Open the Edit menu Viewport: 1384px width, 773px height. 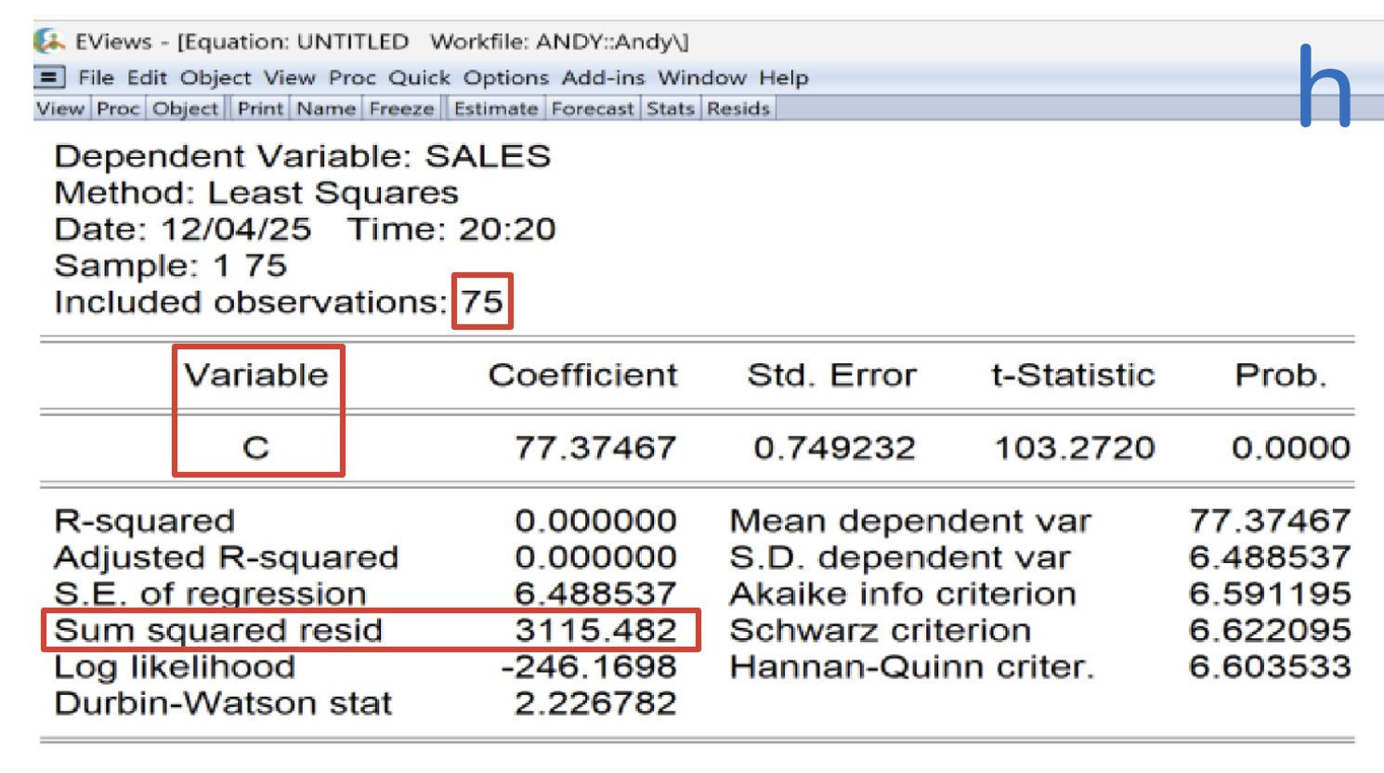point(147,78)
